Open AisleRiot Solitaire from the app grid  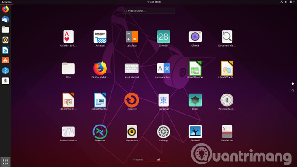click(x=68, y=37)
